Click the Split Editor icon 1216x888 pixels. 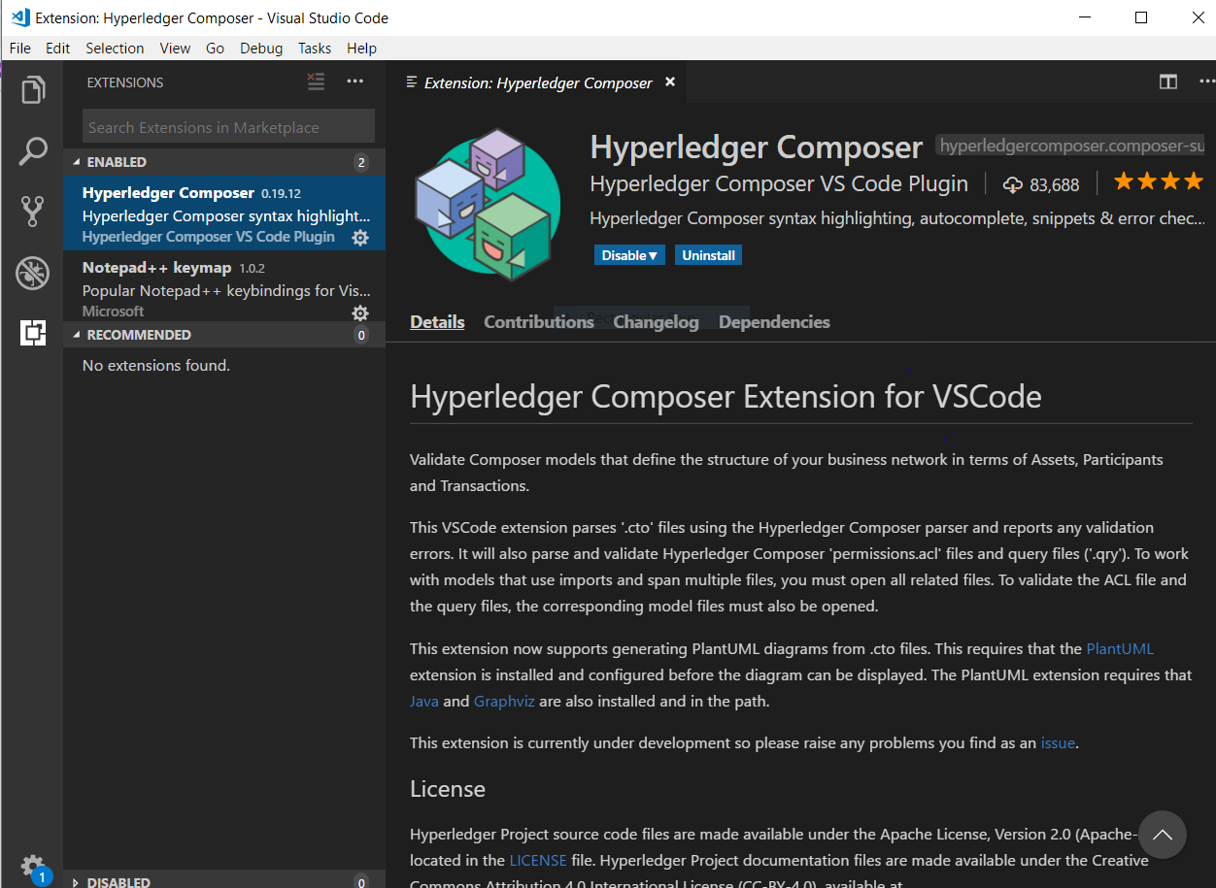[1167, 82]
